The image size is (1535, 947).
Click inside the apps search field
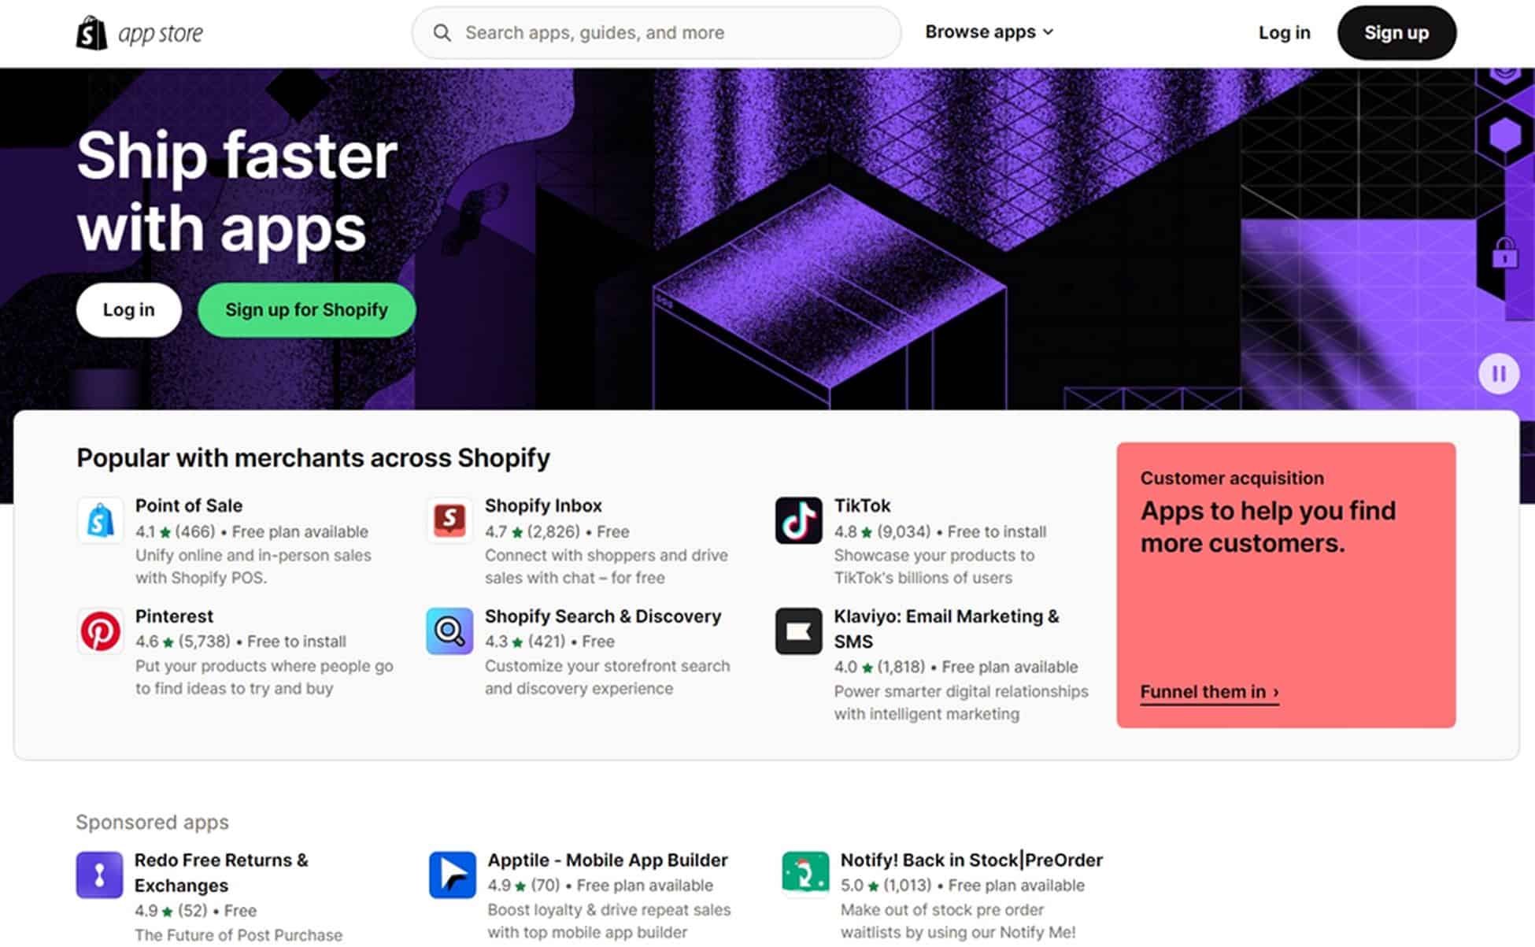tap(653, 32)
